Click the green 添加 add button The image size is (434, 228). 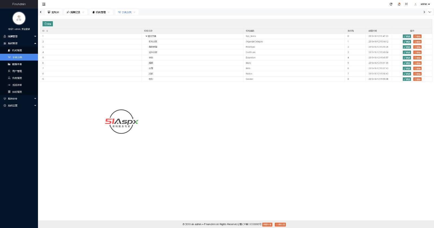48,24
